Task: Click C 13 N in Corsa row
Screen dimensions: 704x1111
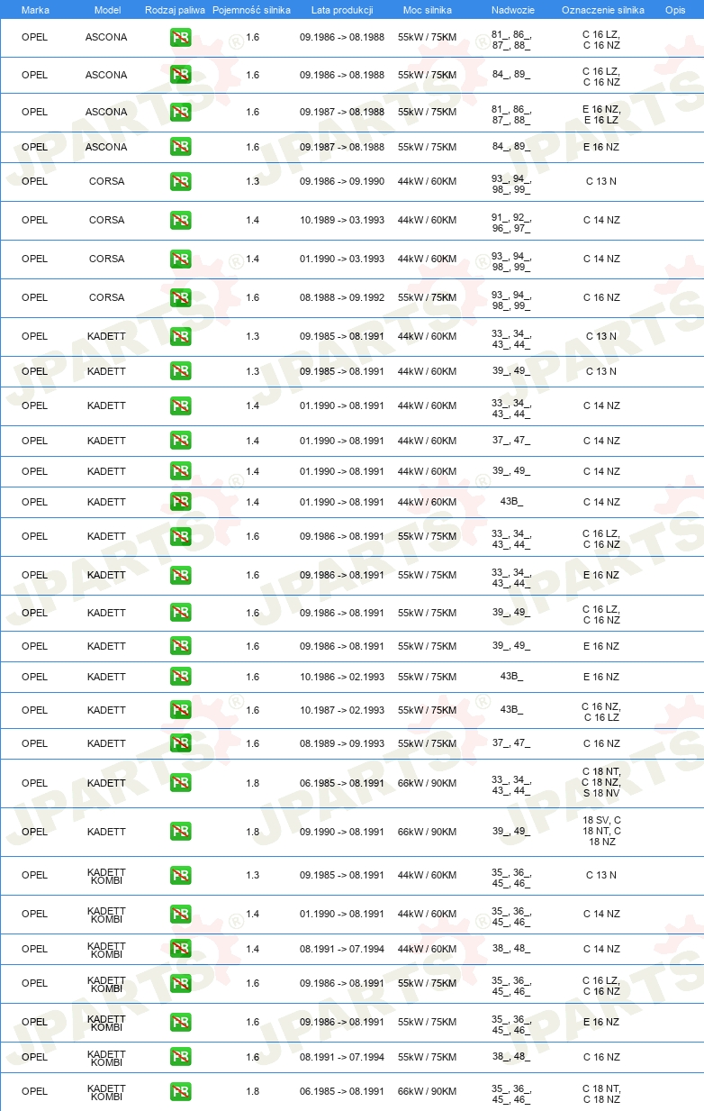Action: point(601,181)
